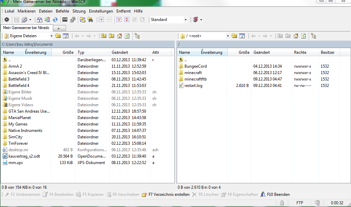Click the synchronize browsing folders icon

83,20
